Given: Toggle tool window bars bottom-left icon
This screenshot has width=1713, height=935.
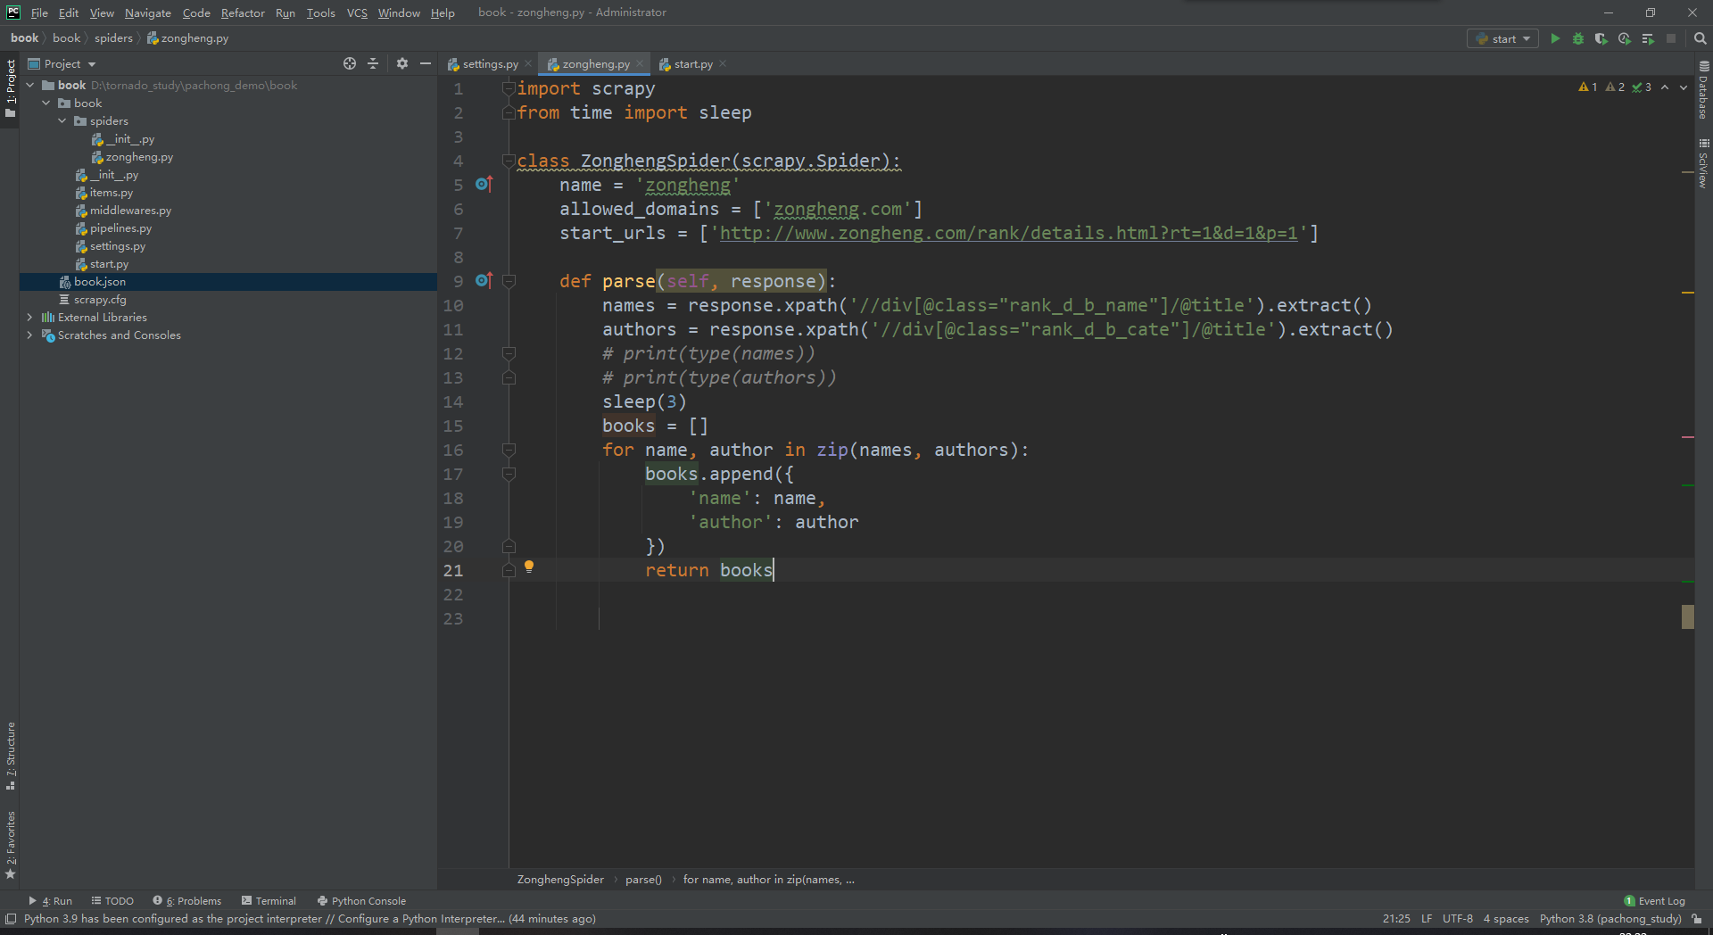Looking at the screenshot, I should (x=11, y=919).
